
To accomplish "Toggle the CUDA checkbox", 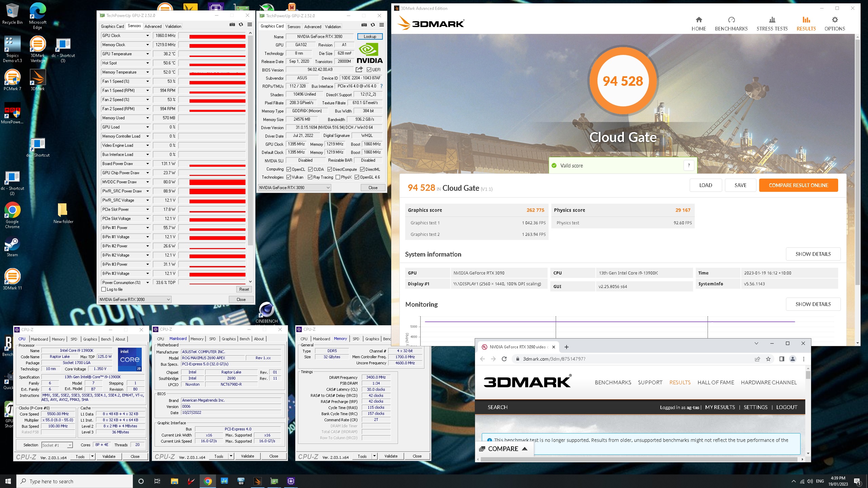I will 310,169.
